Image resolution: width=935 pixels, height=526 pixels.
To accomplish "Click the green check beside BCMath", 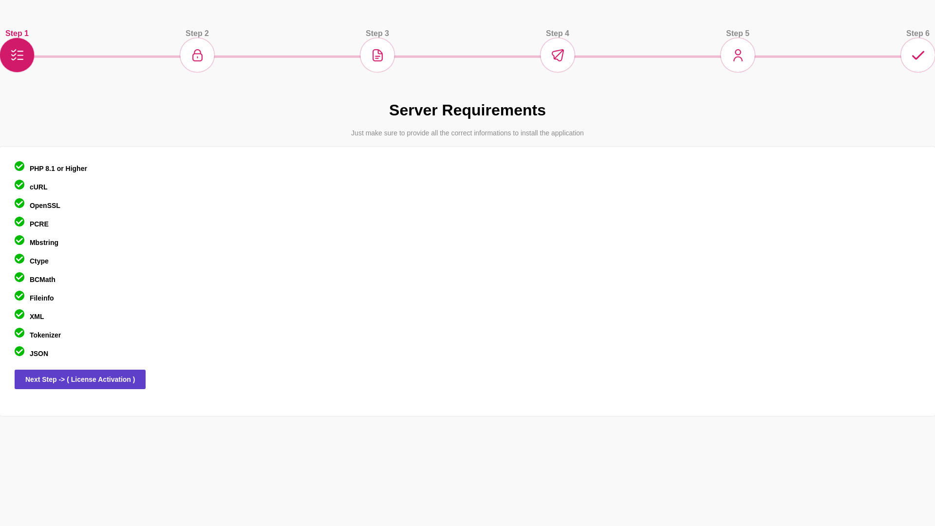I will pyautogui.click(x=19, y=277).
